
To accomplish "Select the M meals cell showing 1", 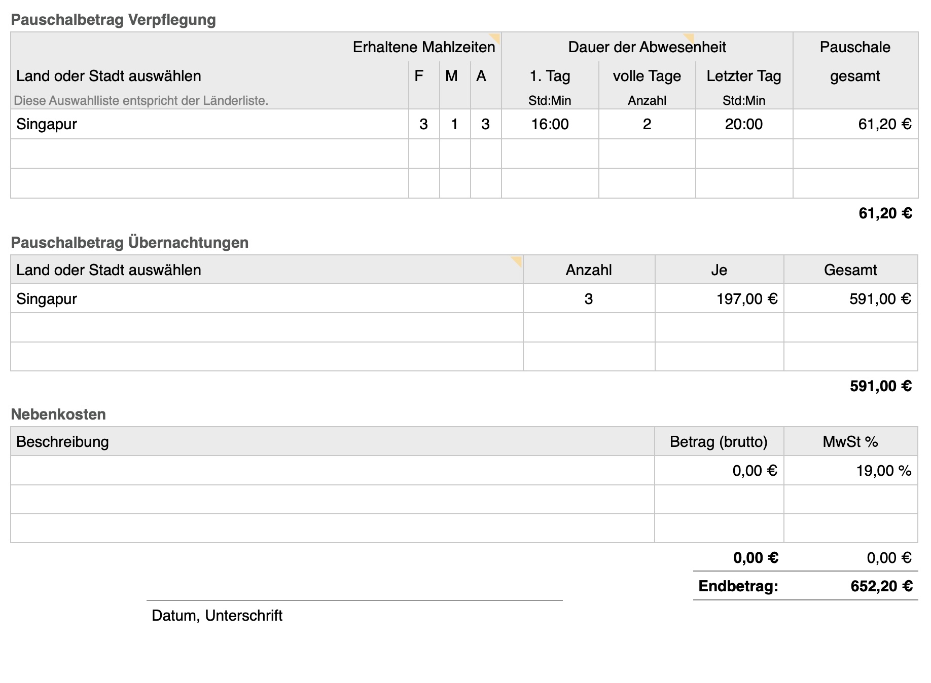I will 454,124.
